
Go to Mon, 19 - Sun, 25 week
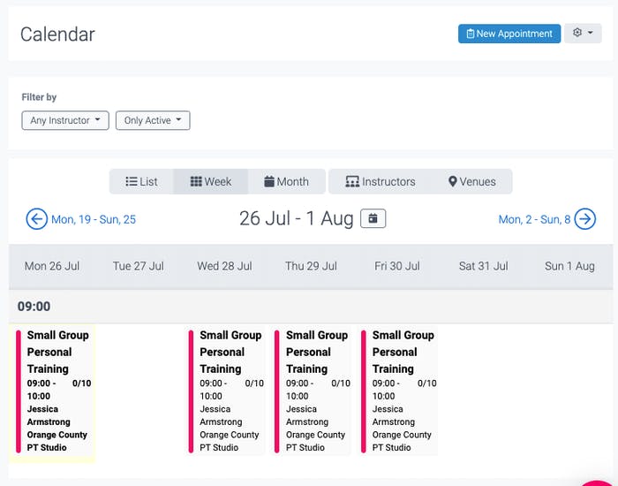point(93,219)
